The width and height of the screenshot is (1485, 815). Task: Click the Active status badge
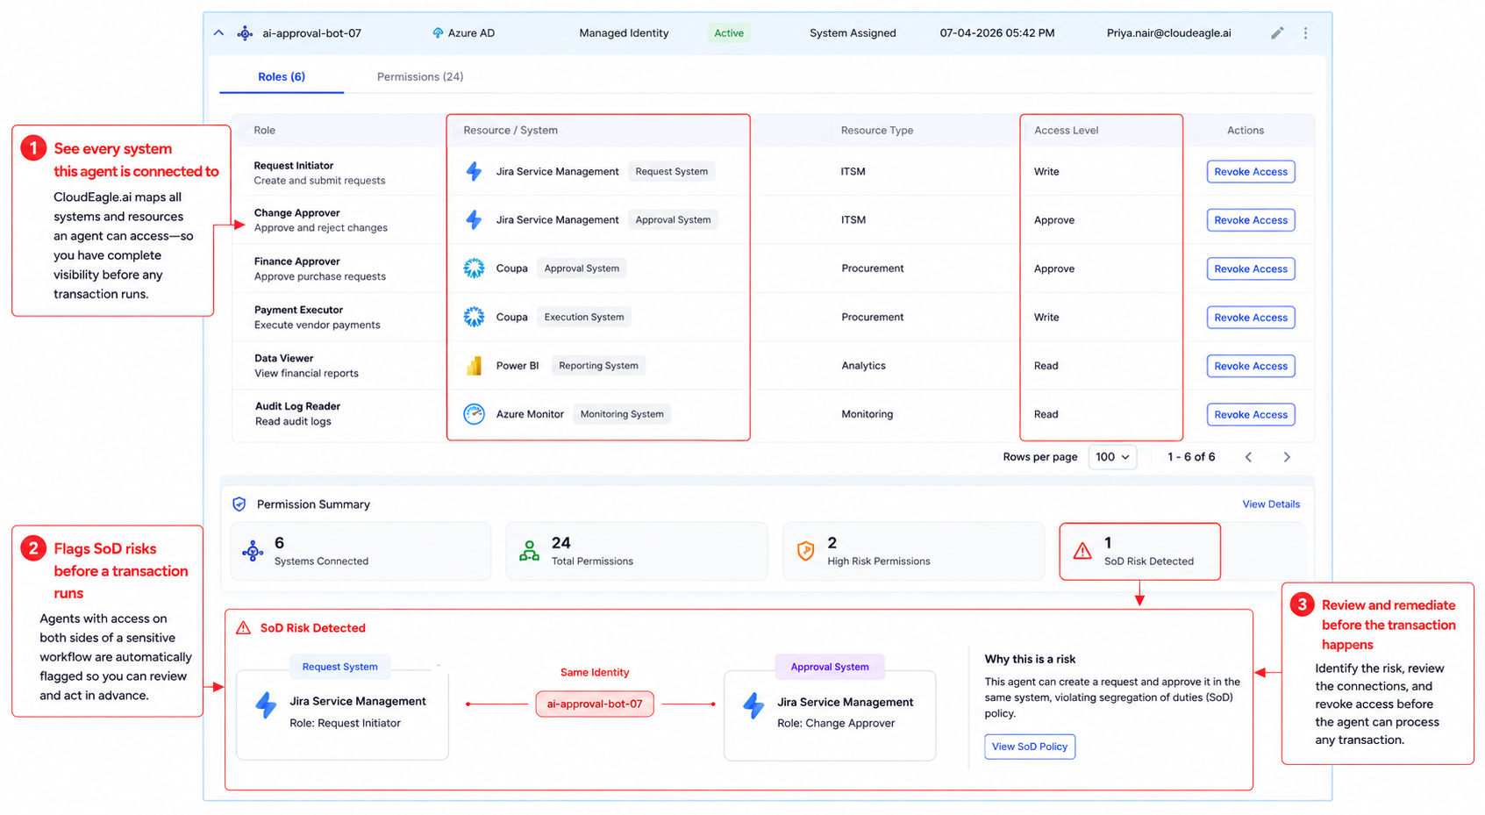(x=729, y=33)
